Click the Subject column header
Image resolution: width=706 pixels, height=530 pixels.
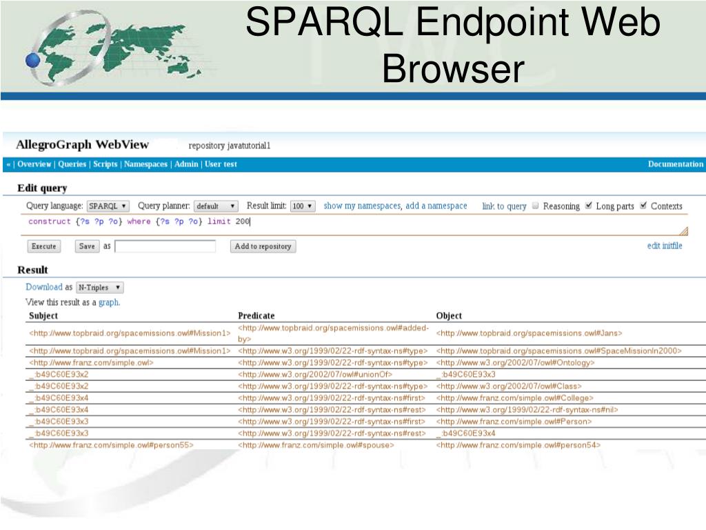[43, 315]
